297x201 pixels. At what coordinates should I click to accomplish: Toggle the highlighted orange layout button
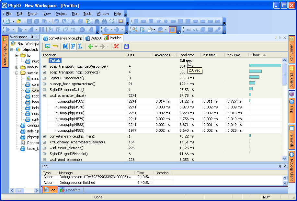pyautogui.click(x=172, y=29)
